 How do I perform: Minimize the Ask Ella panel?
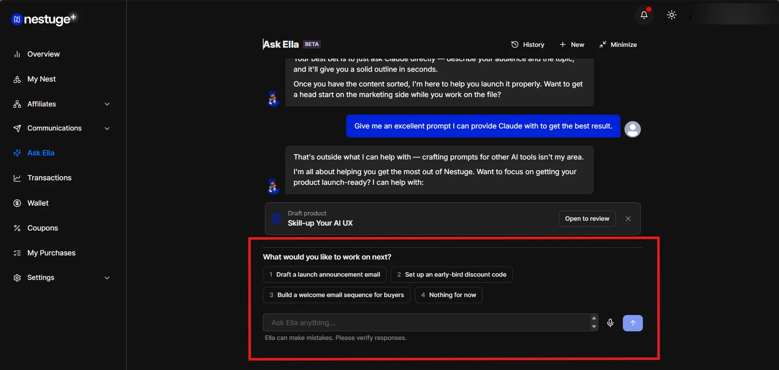click(618, 45)
